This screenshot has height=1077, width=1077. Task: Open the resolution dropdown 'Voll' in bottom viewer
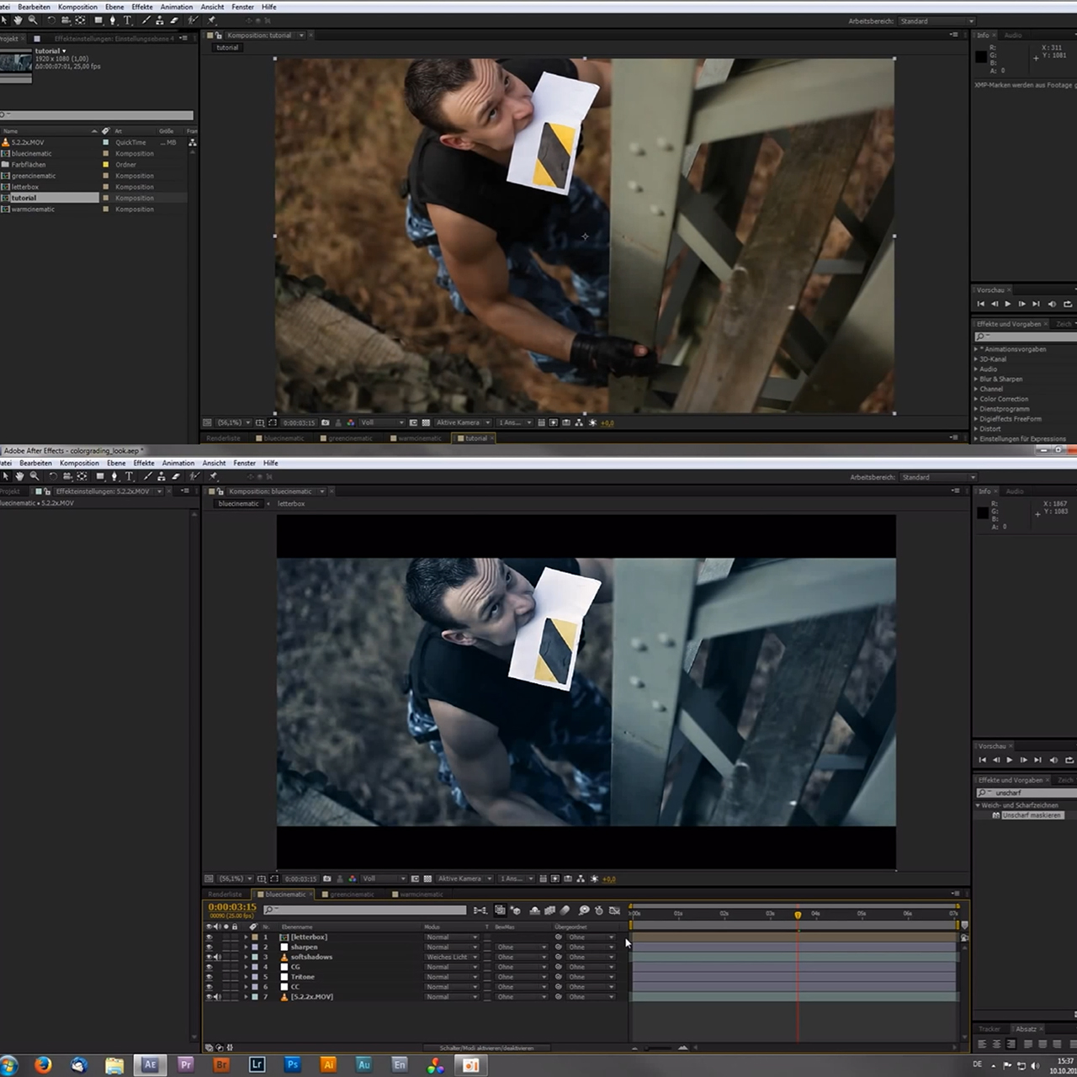click(x=384, y=878)
